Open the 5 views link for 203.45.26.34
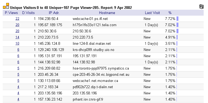 tap(18, 74)
